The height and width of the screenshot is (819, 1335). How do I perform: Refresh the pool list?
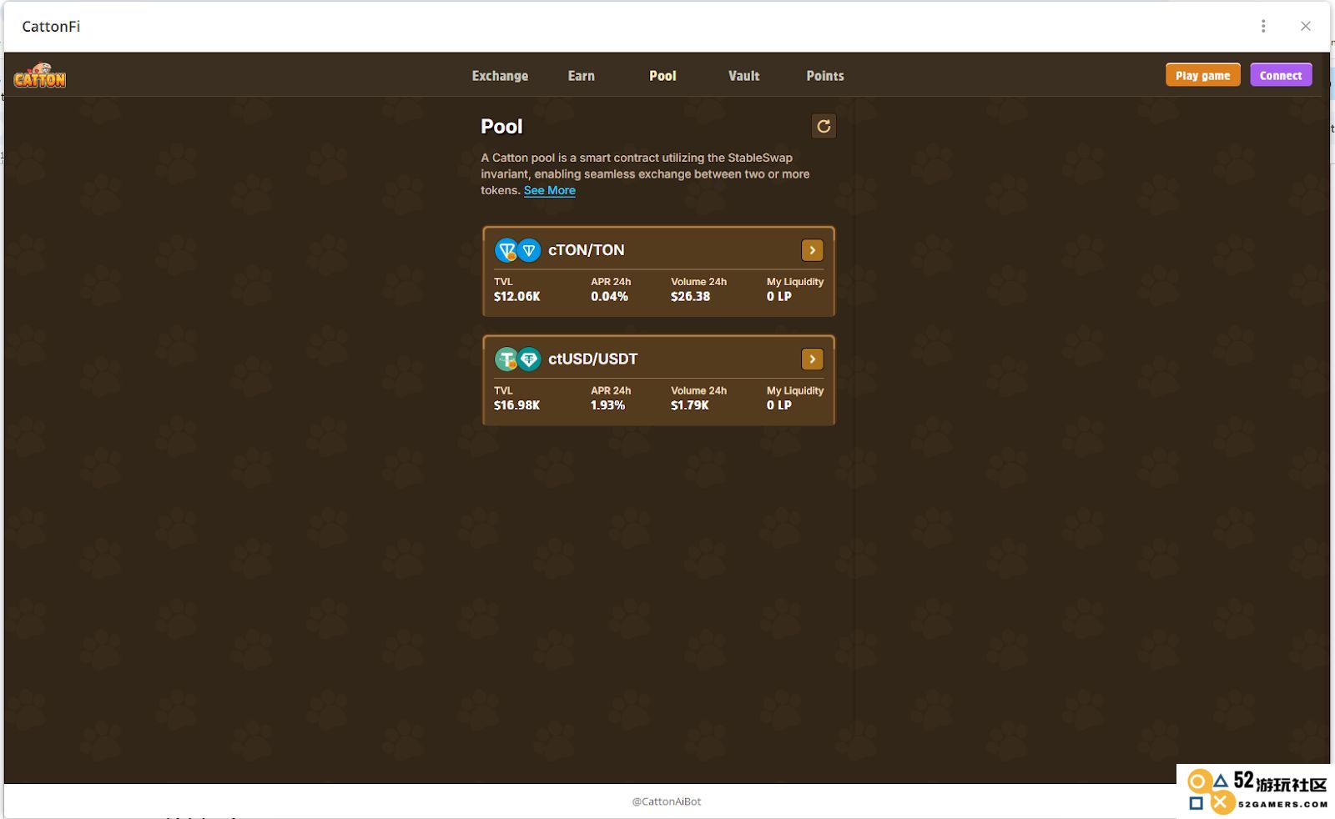[x=824, y=126]
